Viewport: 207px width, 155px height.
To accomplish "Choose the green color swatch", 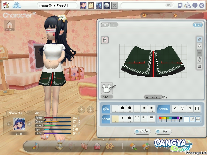I will pyautogui.click(x=168, y=118).
